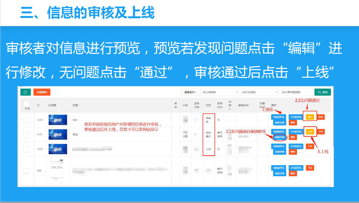Expand the 按状态搜索 dropdown
This screenshot has height=203, width=359.
click(260, 92)
